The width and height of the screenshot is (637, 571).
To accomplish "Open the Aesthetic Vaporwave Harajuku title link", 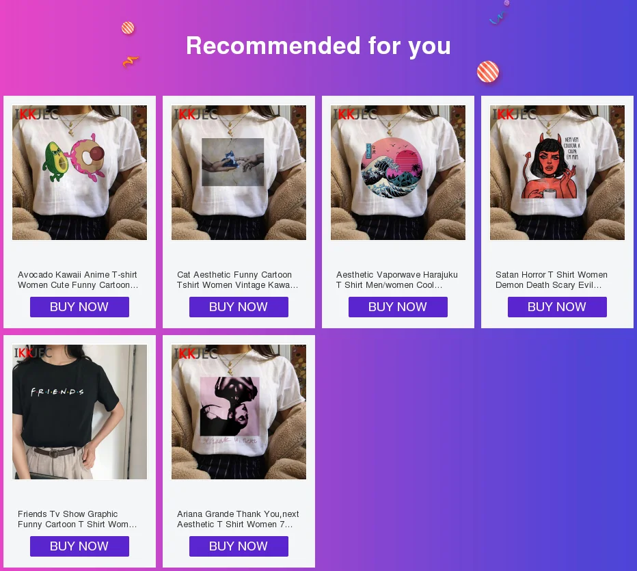I will 397,280.
